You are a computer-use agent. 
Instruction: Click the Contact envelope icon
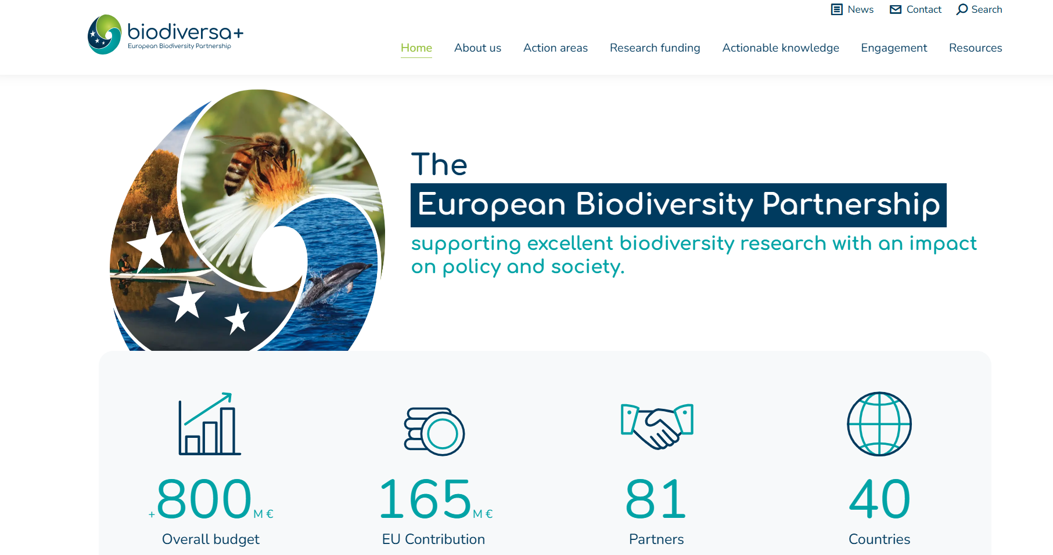click(x=896, y=9)
